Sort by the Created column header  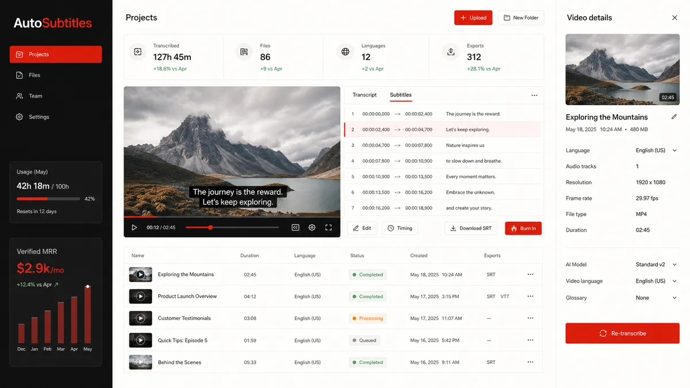point(419,256)
